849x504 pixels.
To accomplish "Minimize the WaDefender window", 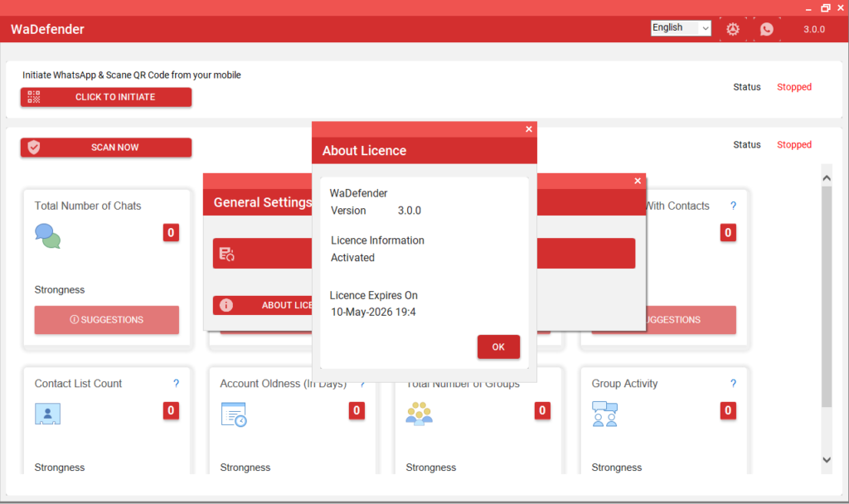I will point(808,8).
